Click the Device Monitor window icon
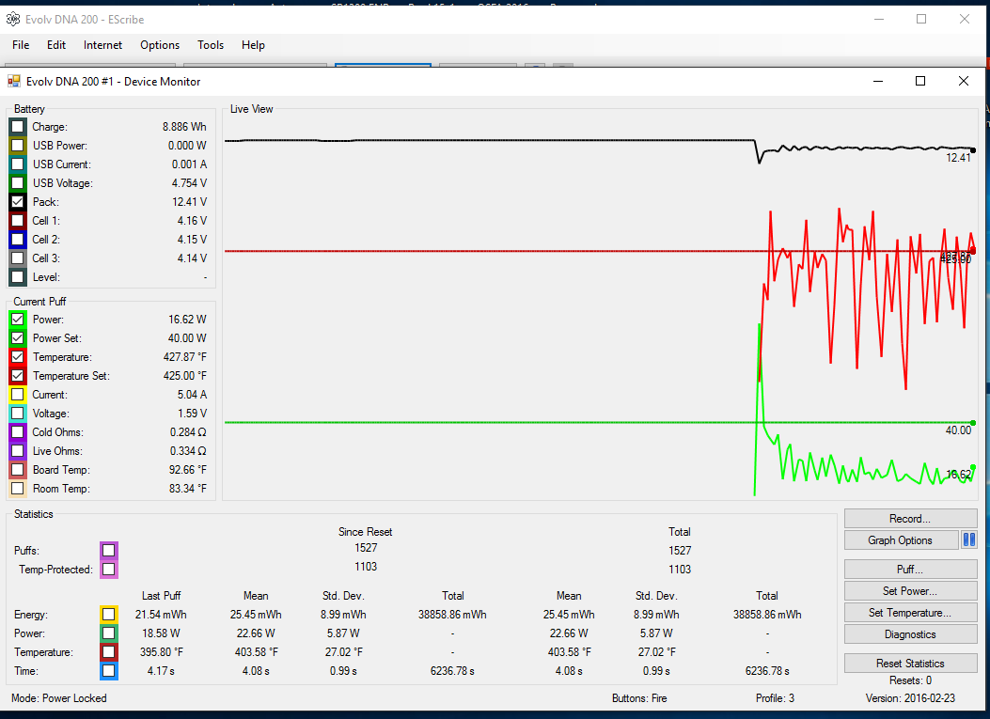Screen dimensions: 990x719 (14, 82)
